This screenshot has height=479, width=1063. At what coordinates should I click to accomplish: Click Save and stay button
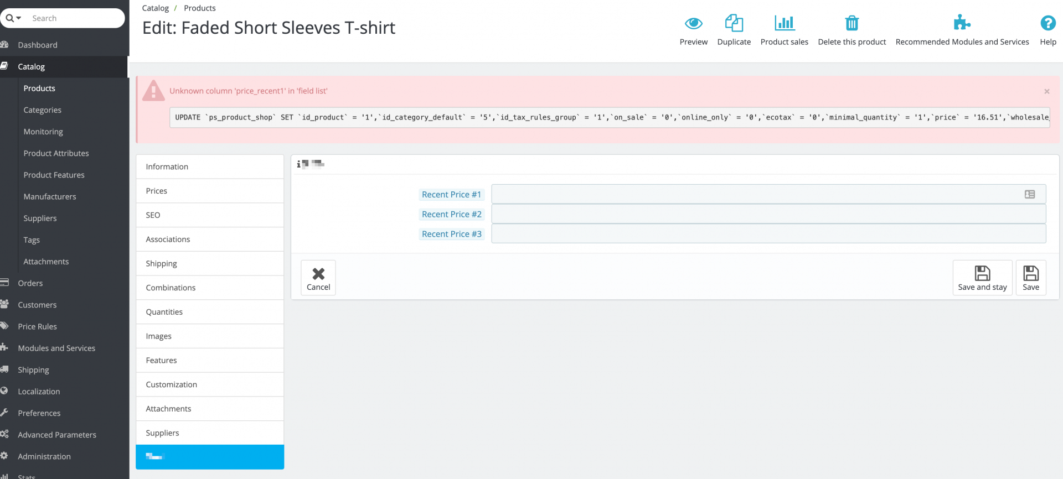982,278
